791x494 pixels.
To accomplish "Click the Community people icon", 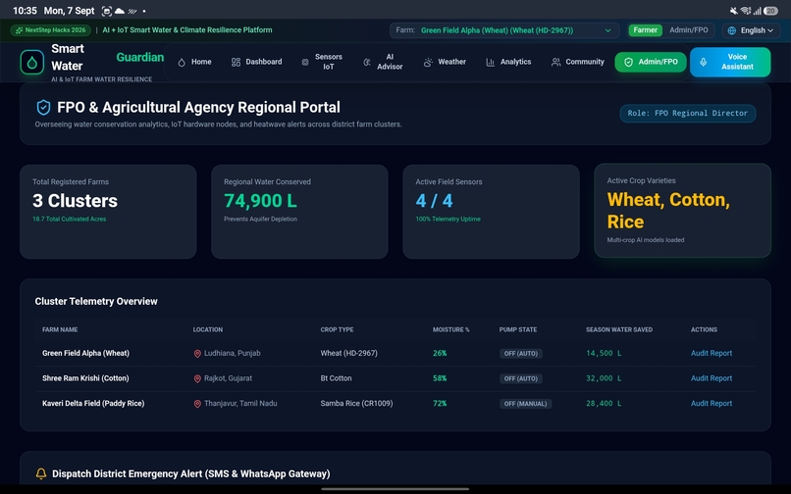I will click(x=555, y=62).
